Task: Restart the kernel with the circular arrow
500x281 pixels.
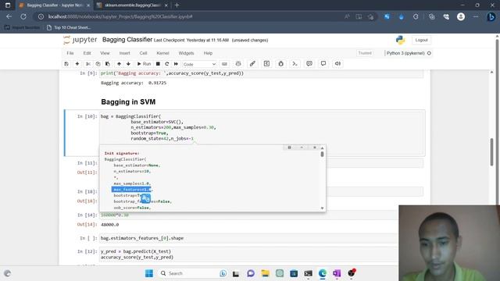Action: 166,64
